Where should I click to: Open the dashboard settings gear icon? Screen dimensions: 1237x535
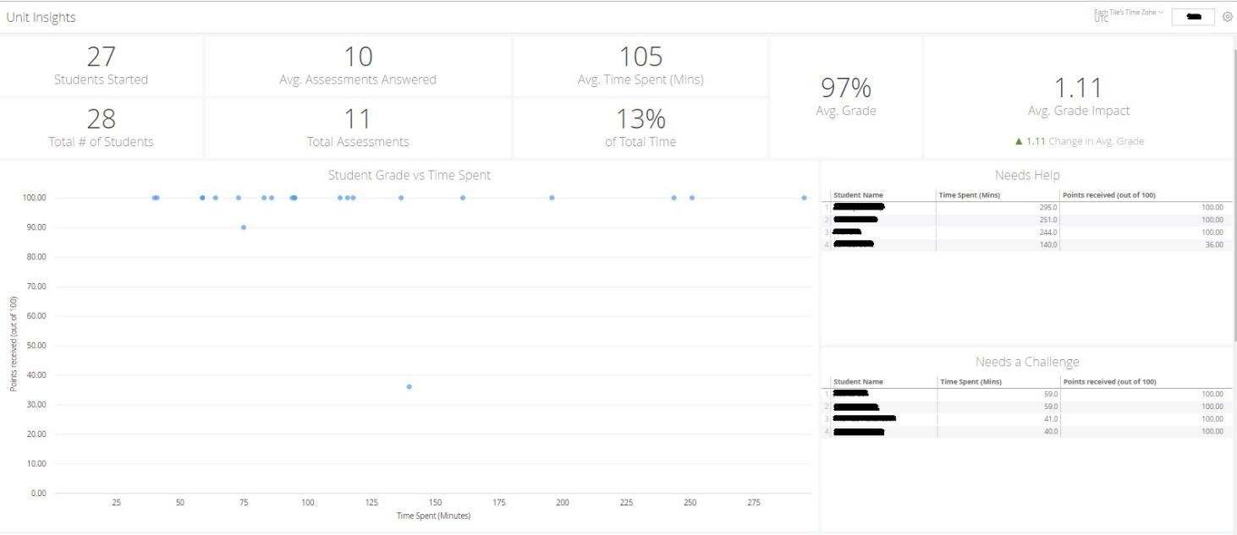coord(1227,16)
